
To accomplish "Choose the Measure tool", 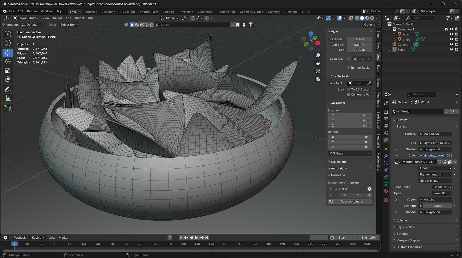I will [x=8, y=98].
